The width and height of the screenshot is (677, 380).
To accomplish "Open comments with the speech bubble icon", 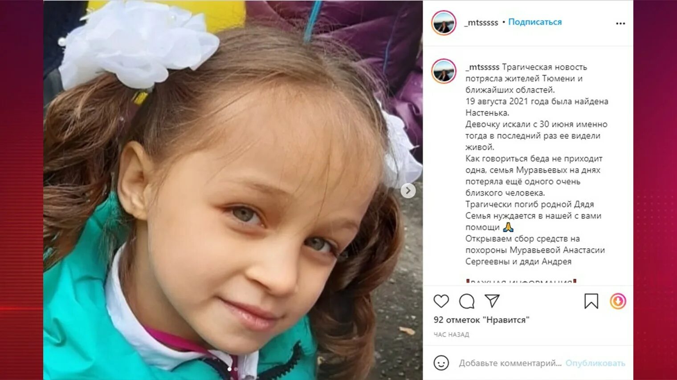I will click(466, 301).
